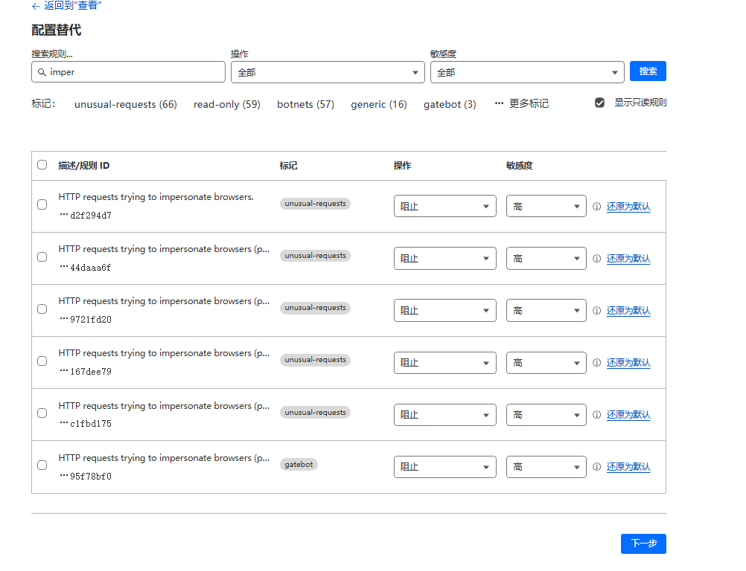This screenshot has height=571, width=746.
Task: Click info icon for rule c1fbd175
Action: tap(596, 415)
